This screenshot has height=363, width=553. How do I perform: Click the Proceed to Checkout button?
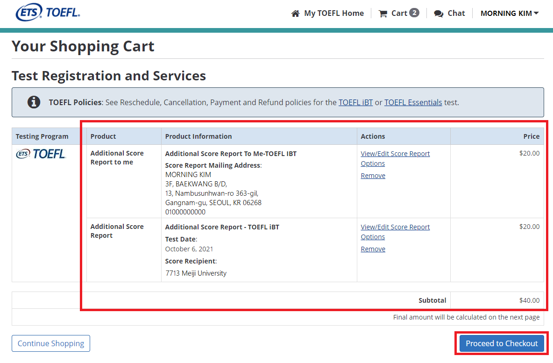502,343
